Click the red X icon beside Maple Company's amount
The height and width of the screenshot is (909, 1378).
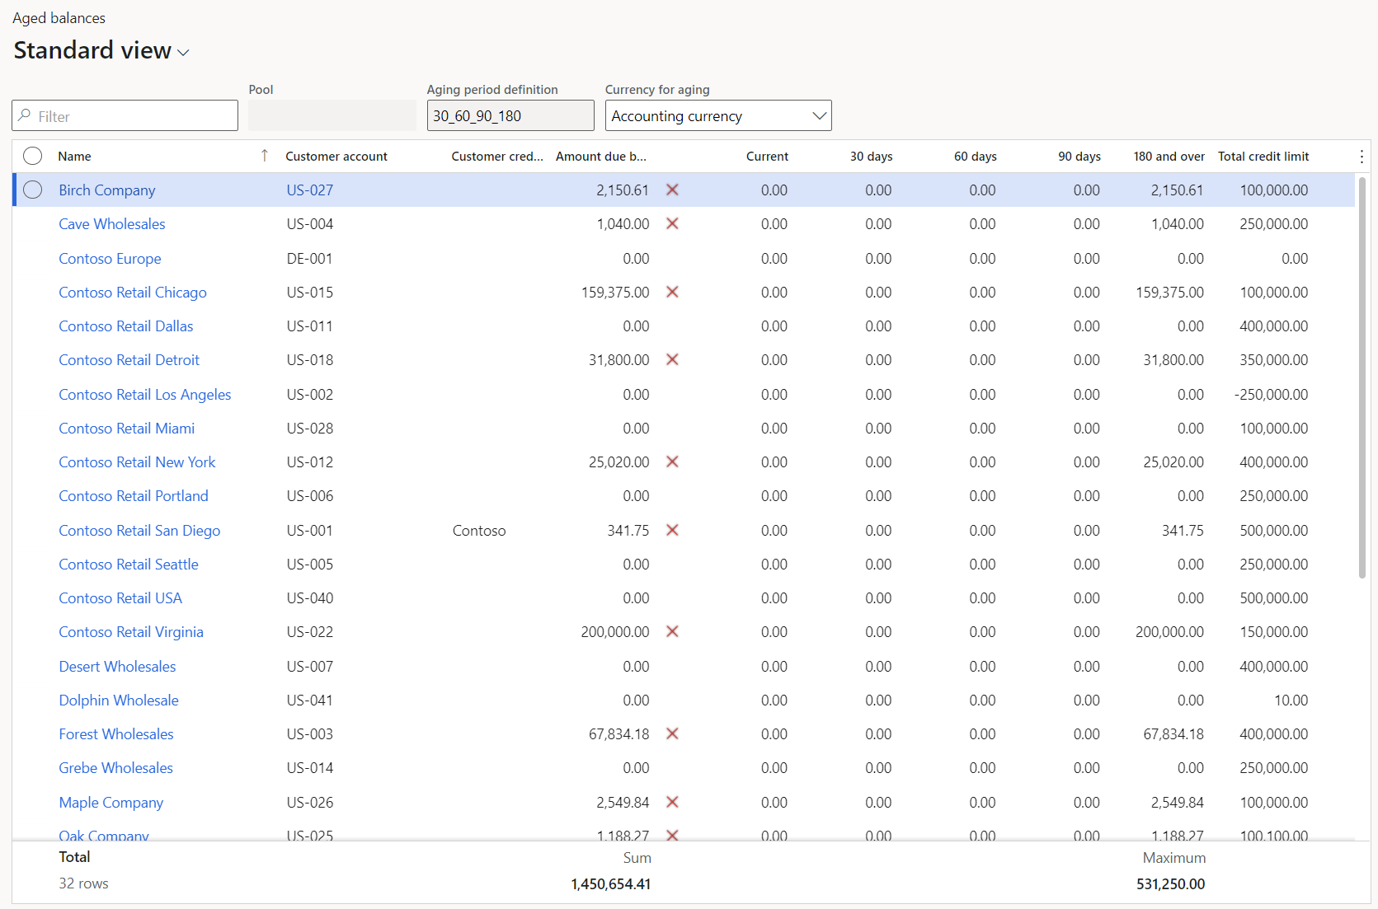[672, 802]
